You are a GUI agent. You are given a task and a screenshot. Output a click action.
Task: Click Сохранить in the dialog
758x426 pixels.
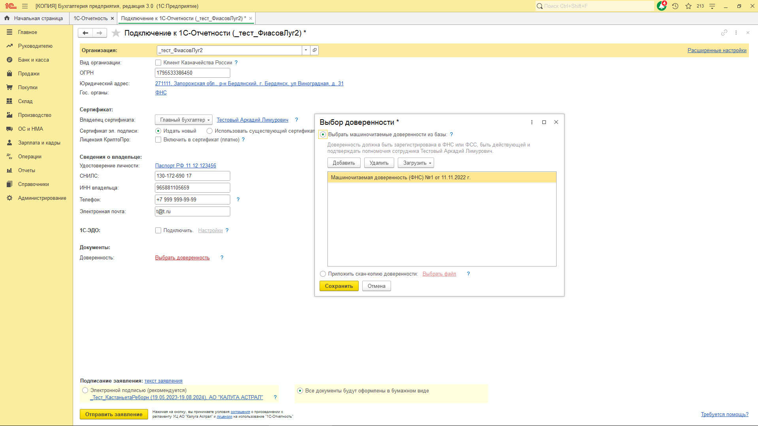click(339, 286)
